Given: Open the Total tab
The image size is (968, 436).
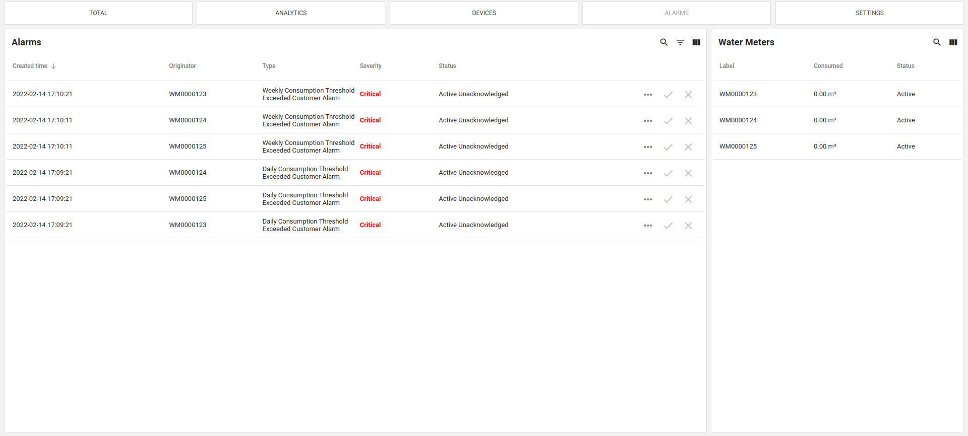Looking at the screenshot, I should (98, 13).
